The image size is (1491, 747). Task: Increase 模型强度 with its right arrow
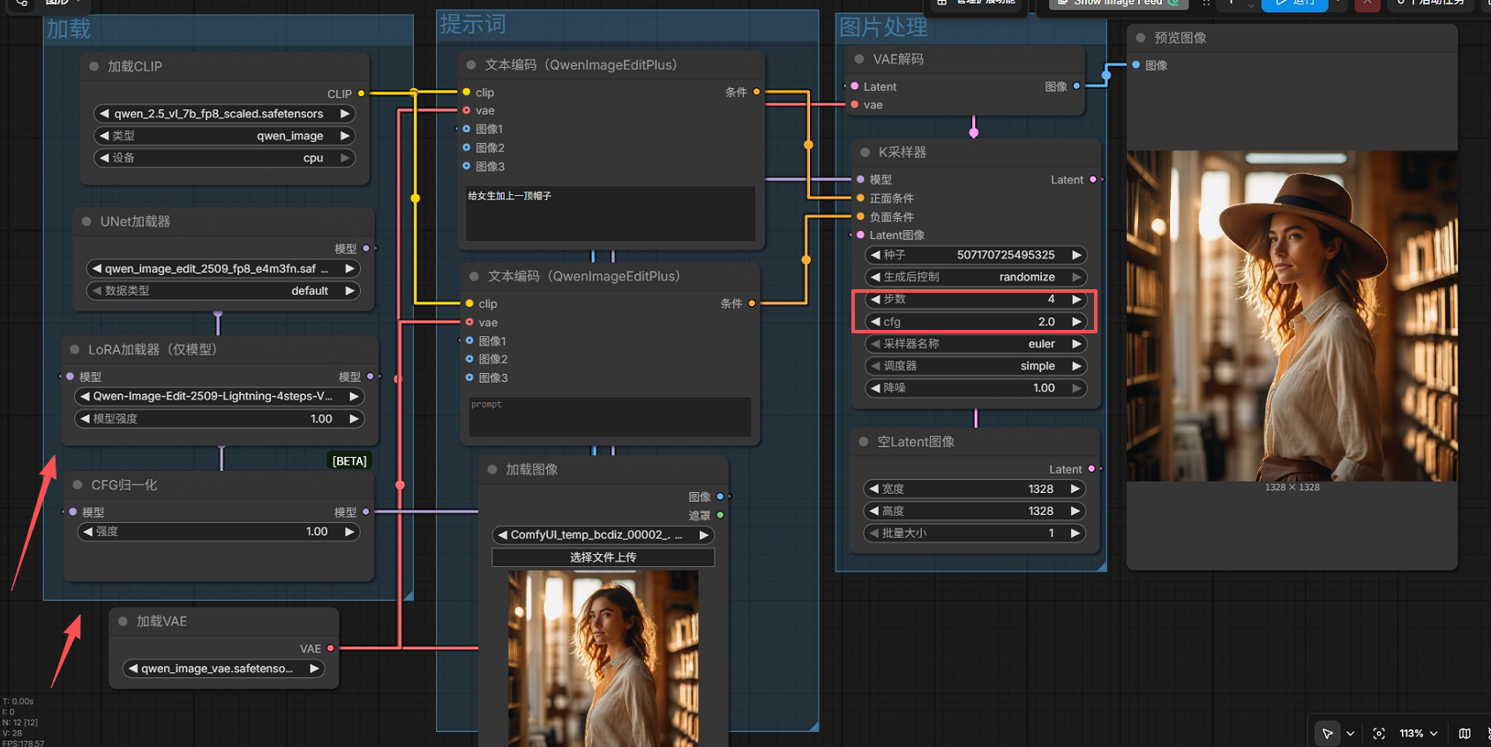point(354,419)
